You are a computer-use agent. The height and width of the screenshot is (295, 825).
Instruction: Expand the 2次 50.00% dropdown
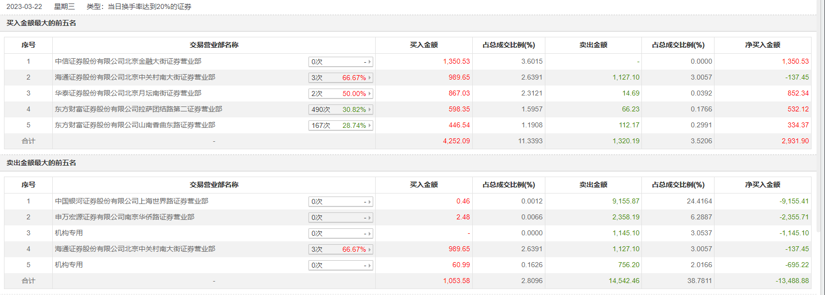tap(341, 94)
